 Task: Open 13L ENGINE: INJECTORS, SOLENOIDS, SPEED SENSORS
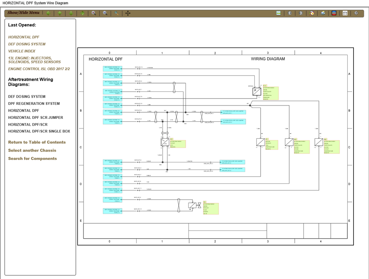[34, 60]
